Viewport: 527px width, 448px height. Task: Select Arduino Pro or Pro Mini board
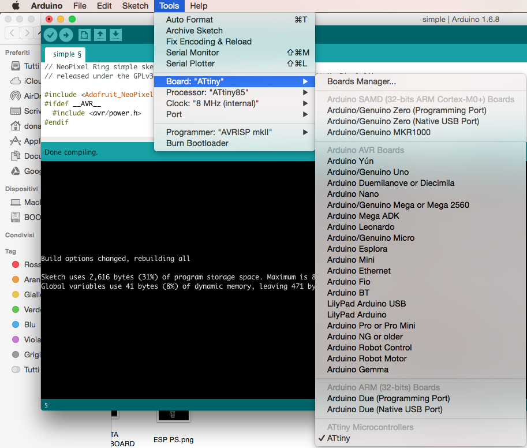(x=420, y=326)
